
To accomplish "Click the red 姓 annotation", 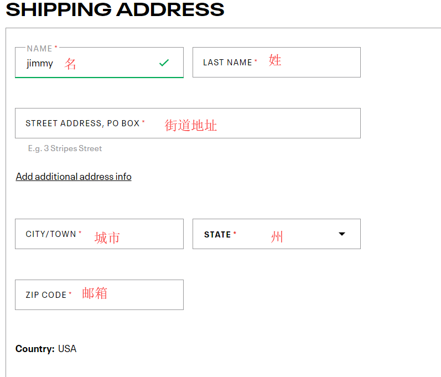I will pos(275,60).
